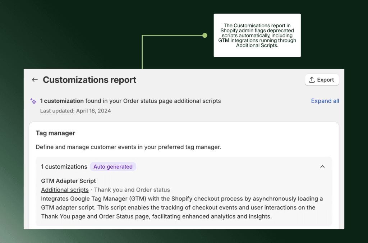368x243 pixels.
Task: Select the GTM Adapter Script title
Action: coord(68,181)
